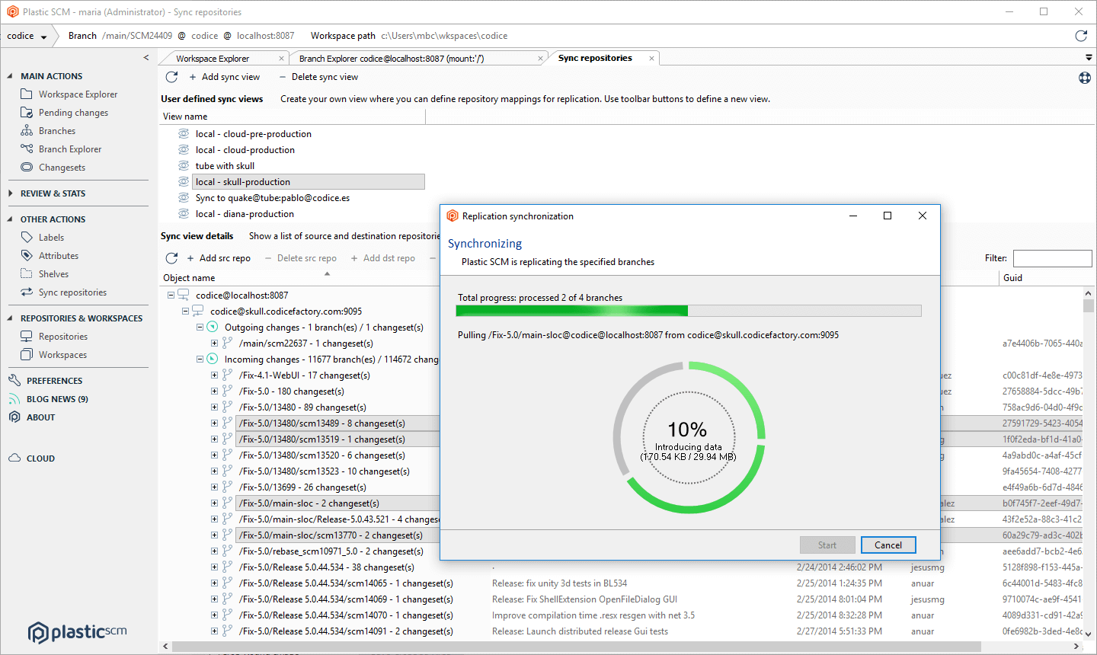Open Changesets in the sidebar
Screen dimensions: 1097x655
pos(62,168)
